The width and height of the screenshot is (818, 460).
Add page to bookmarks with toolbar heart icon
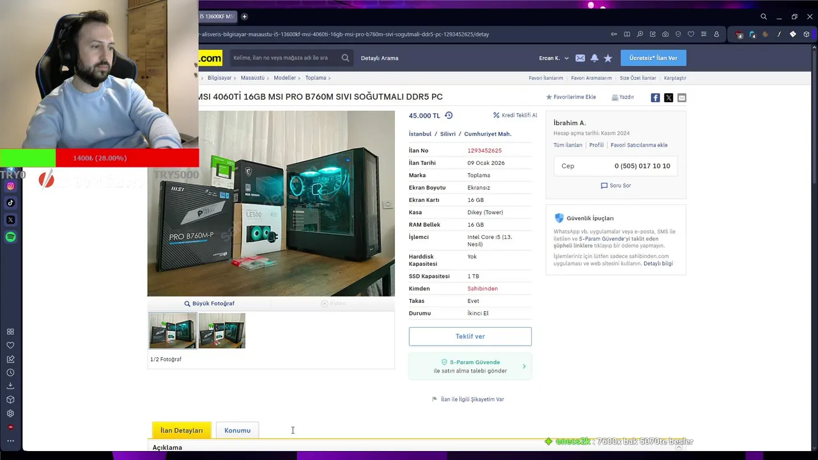click(691, 34)
